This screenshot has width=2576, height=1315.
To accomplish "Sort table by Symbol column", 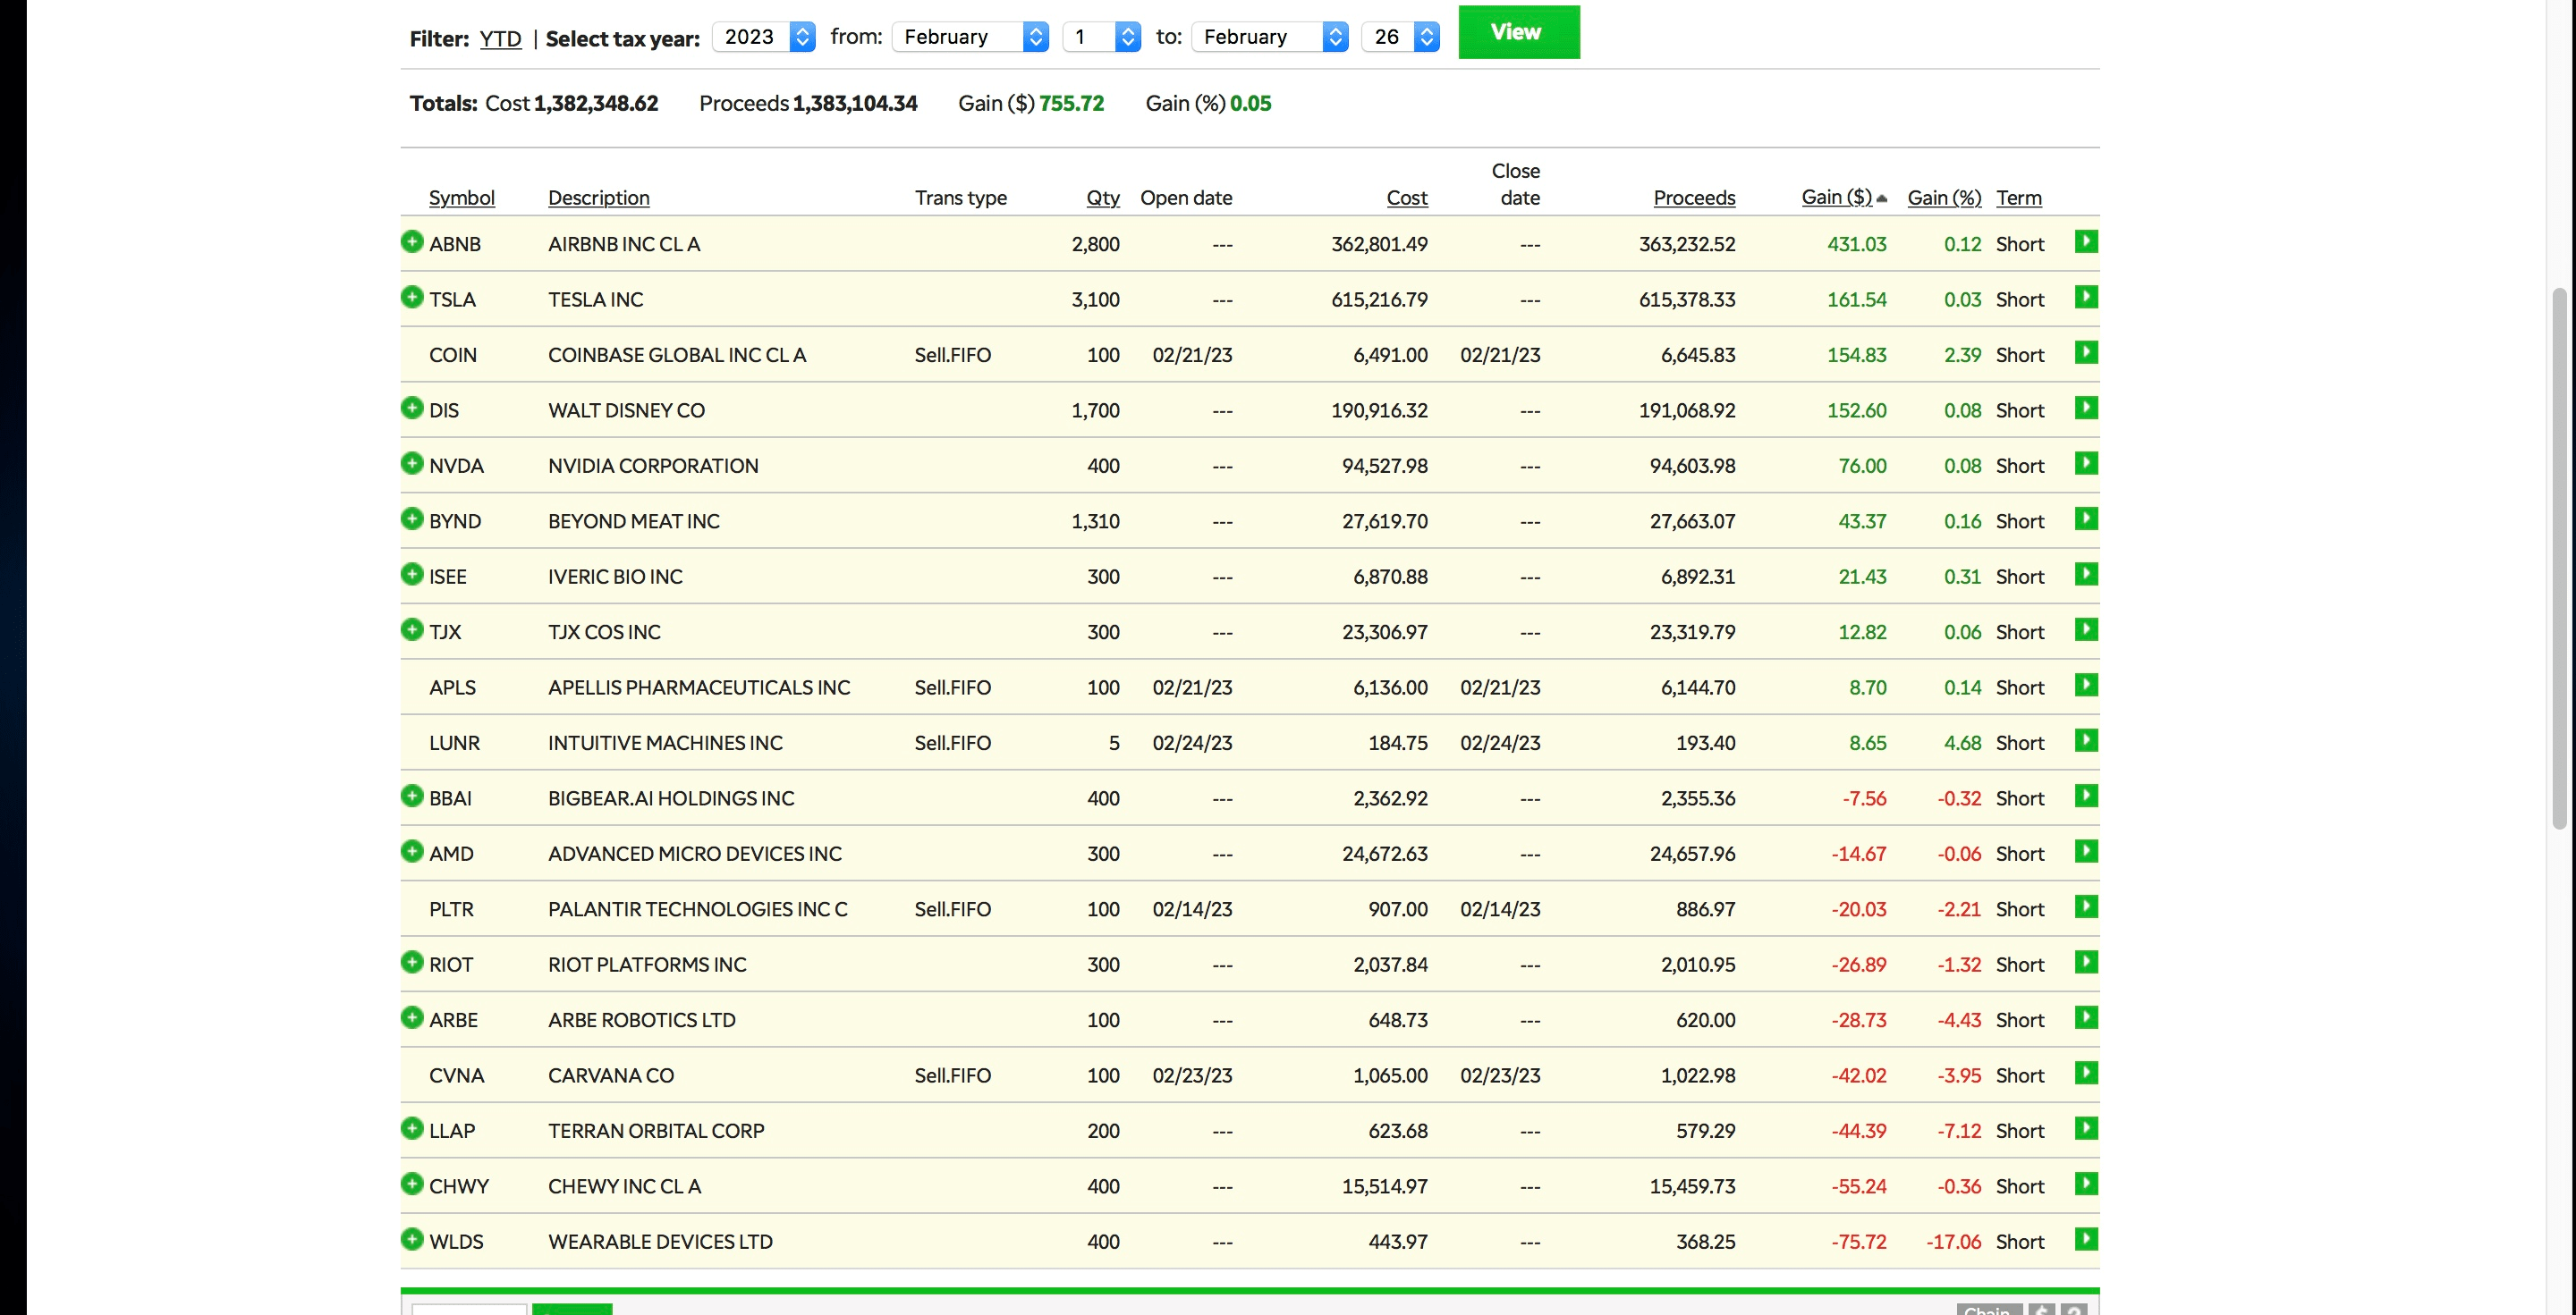I will click(461, 198).
